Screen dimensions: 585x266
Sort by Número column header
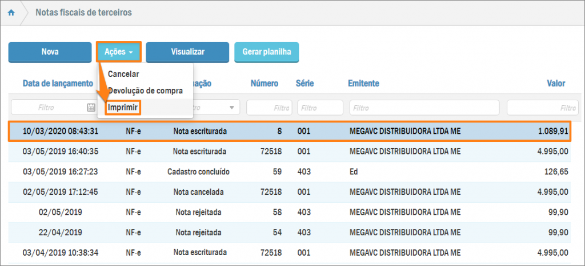coord(265,84)
